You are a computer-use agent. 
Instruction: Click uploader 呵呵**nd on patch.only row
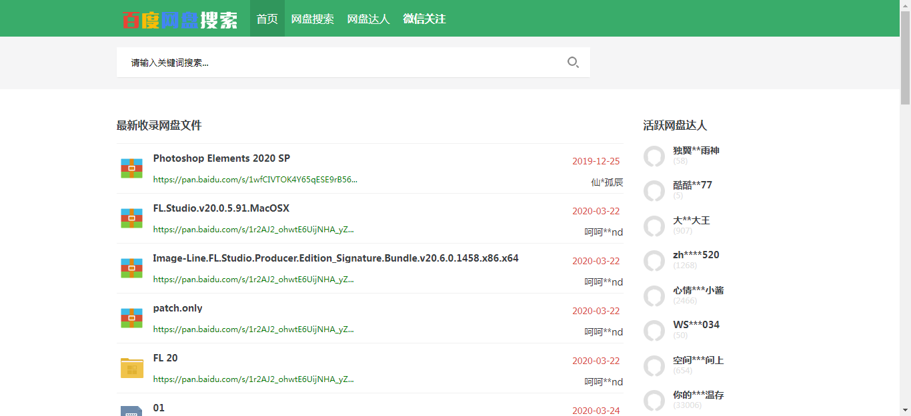tap(604, 332)
